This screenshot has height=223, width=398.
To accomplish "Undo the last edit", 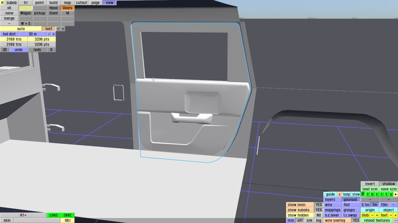I will point(19,50).
